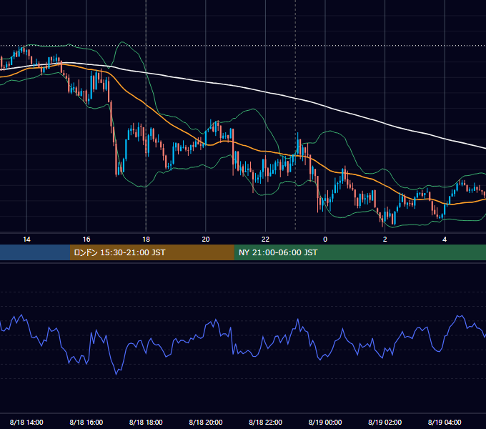Select the ロンドン 15:30-21:00 JST session bar
Image resolution: width=486 pixels, height=429 pixels.
coord(152,252)
